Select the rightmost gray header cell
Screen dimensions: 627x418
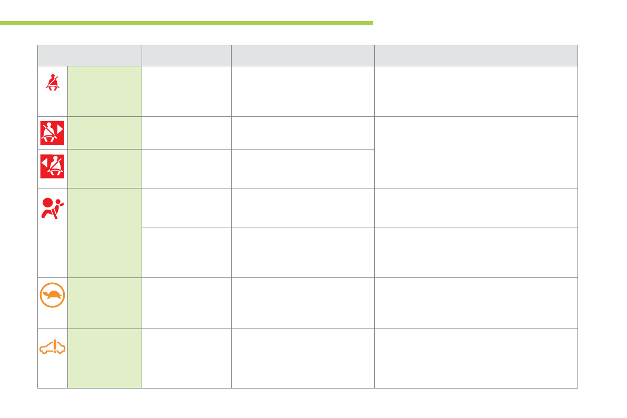pos(476,55)
